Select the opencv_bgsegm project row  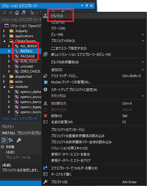pyautogui.click(x=21, y=107)
